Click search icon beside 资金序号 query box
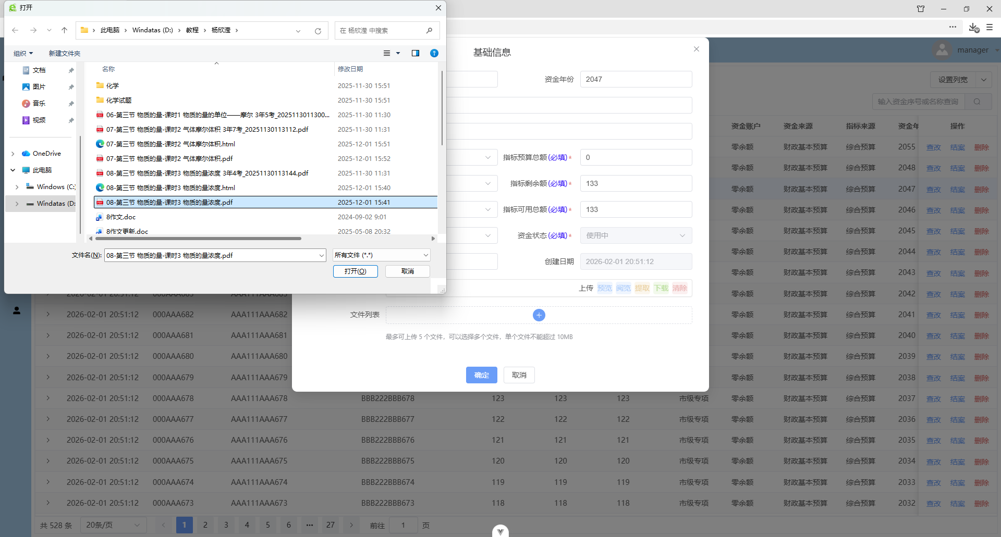 (977, 102)
